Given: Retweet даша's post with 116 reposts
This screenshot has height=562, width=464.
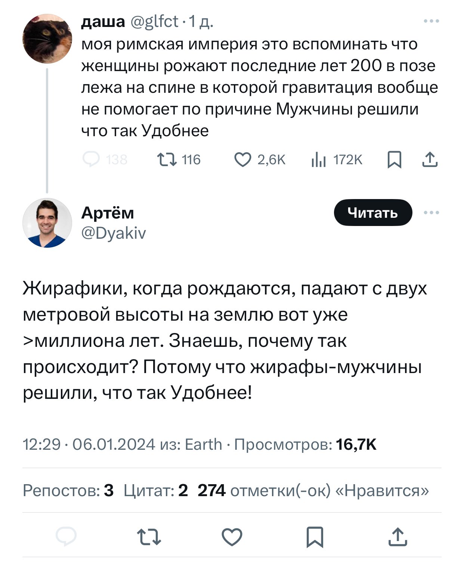Looking at the screenshot, I should pos(167,160).
